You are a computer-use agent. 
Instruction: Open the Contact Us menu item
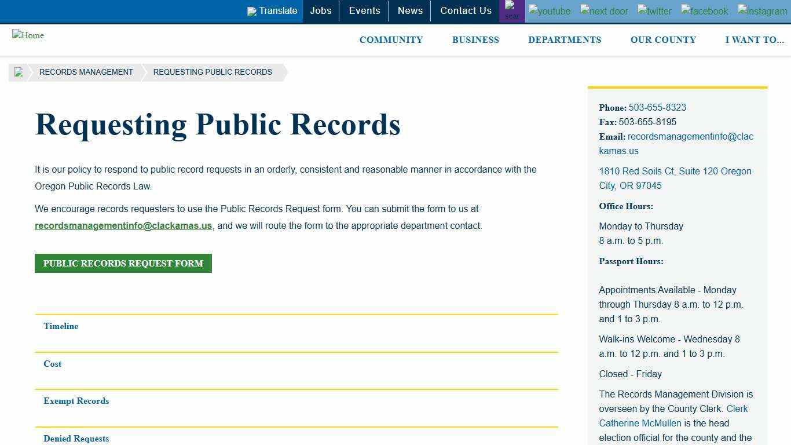(x=466, y=10)
